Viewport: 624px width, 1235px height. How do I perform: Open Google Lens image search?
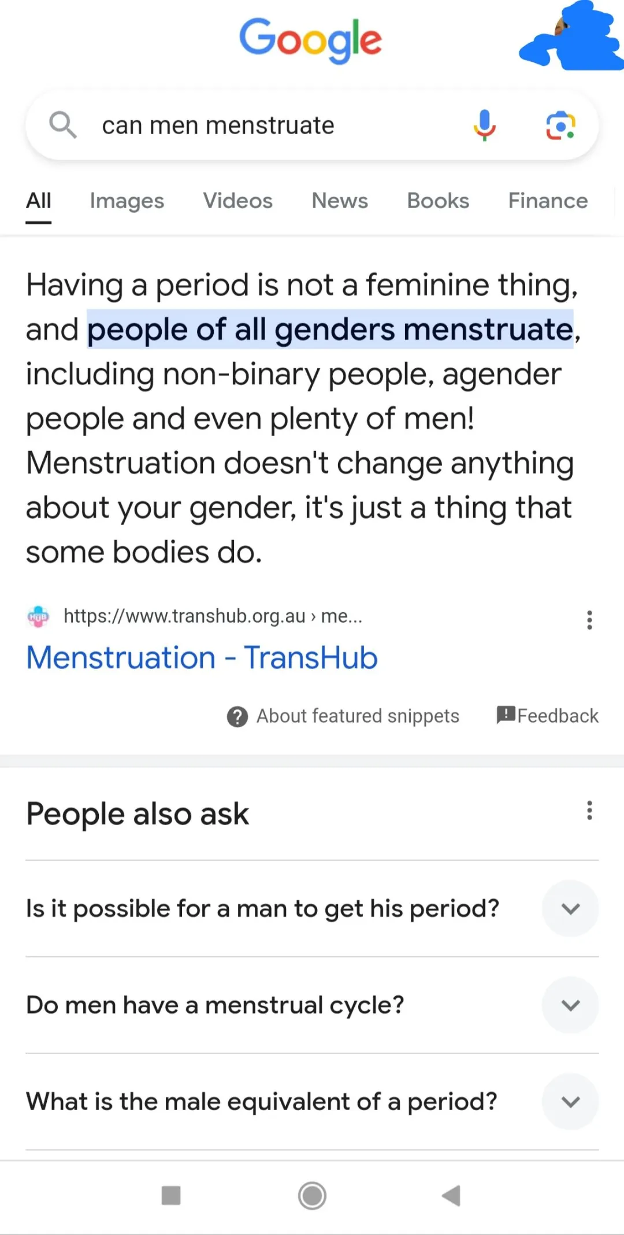(x=560, y=125)
